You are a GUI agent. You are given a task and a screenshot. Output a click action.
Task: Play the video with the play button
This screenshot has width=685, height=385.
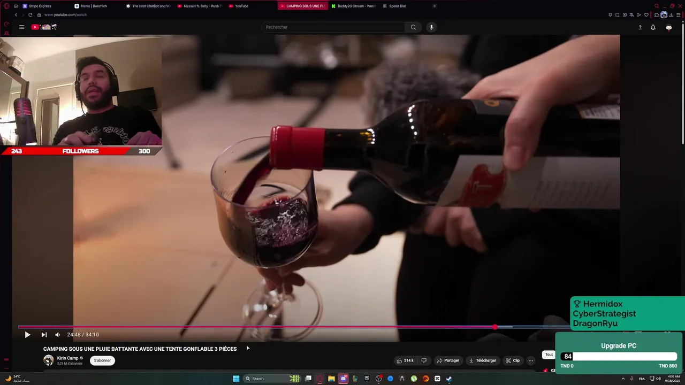[27, 335]
